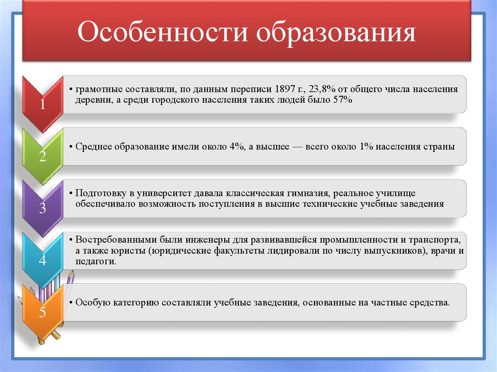Select the text box about среднее образование
The width and height of the screenshot is (497, 372).
(x=265, y=147)
